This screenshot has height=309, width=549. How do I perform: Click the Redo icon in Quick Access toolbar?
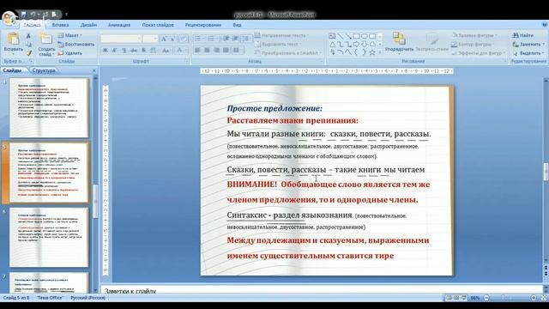(45, 15)
